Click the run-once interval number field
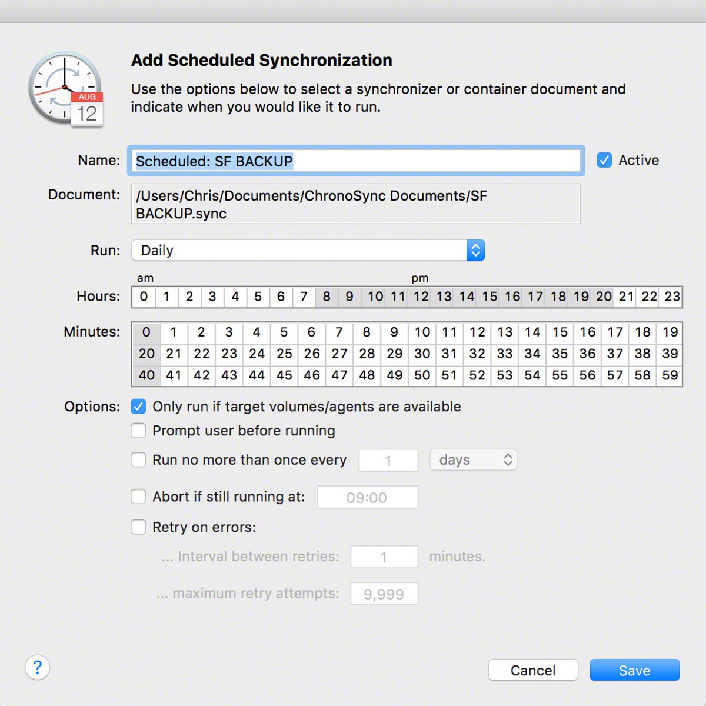 pos(388,460)
